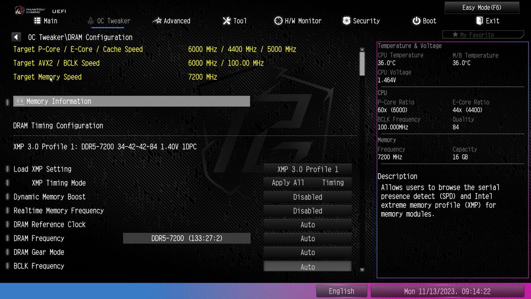The image size is (531, 299).
Task: Click the P-Core Ratio 60x (6000) value
Action: click(392, 110)
